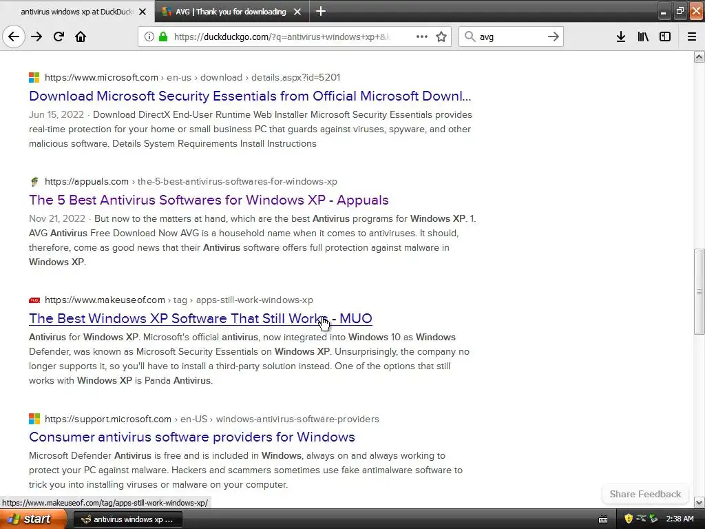The width and height of the screenshot is (705, 529).
Task: Go back to the previous page
Action: pos(14,37)
